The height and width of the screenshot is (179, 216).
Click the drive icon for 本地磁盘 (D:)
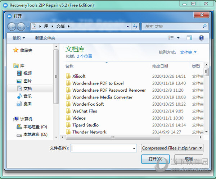tap(19, 135)
